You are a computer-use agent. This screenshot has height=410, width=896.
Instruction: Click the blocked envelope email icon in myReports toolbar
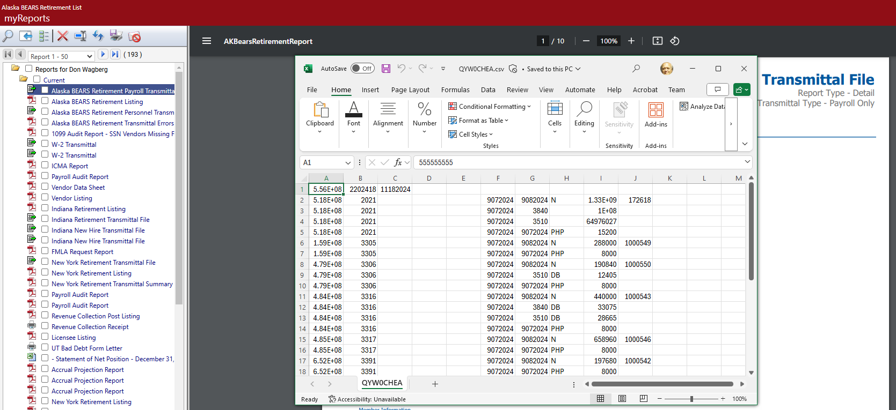134,36
